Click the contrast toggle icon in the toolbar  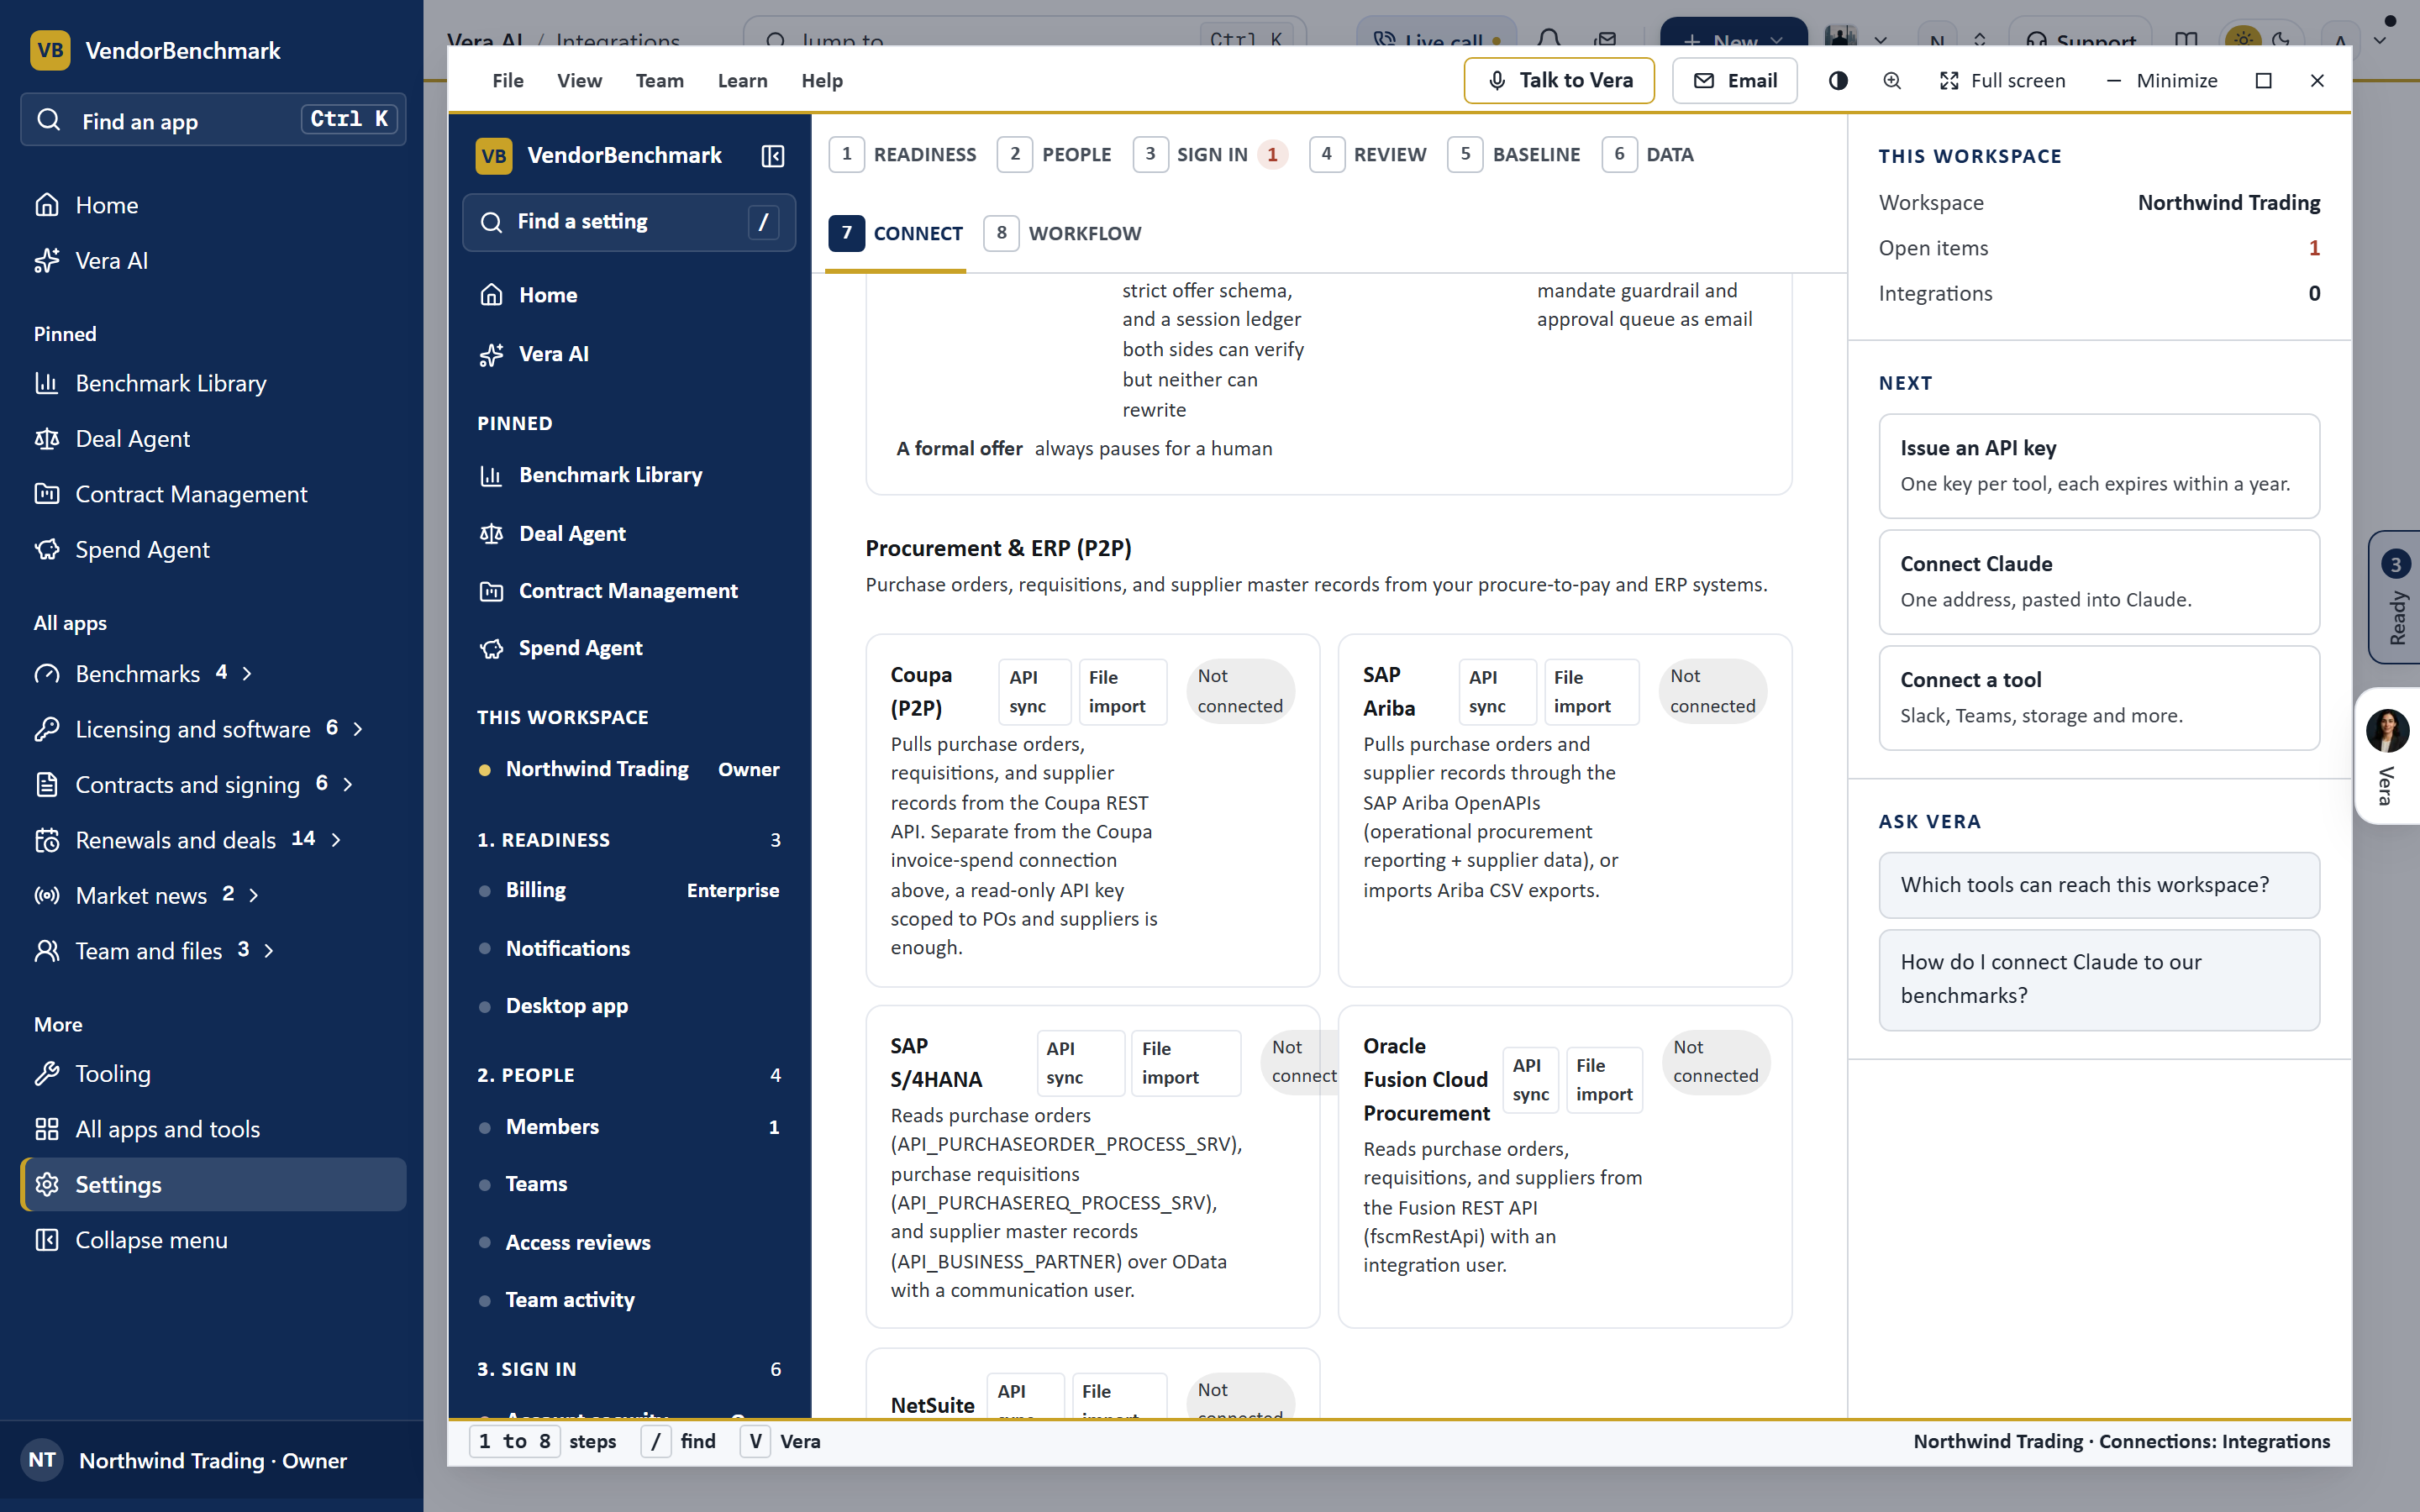point(1838,81)
